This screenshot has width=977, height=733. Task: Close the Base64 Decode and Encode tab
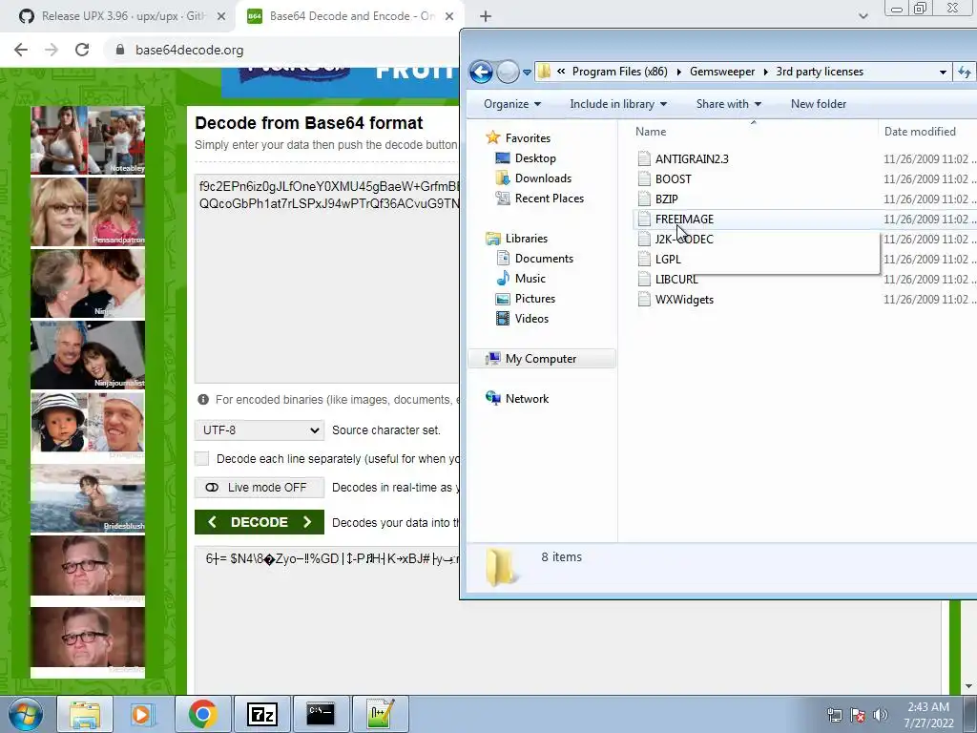coord(449,17)
